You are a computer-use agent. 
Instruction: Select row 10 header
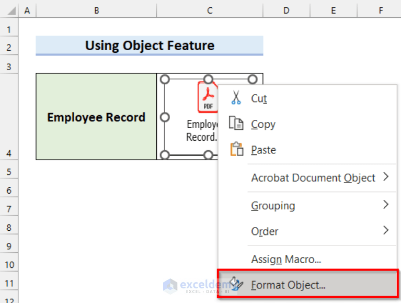[9, 263]
